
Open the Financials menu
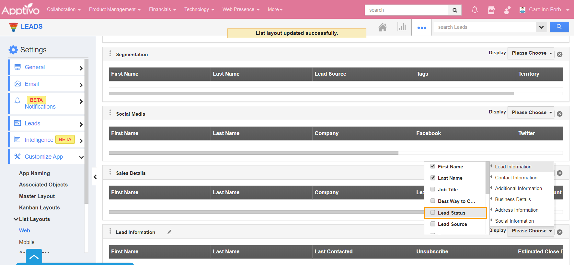(x=162, y=9)
